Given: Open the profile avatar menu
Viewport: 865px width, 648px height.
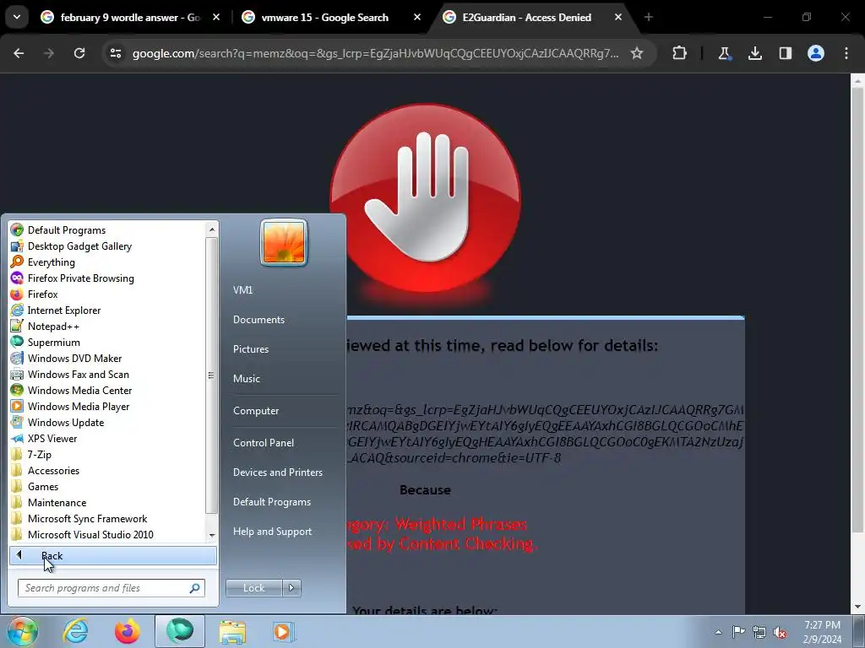Looking at the screenshot, I should 816,53.
